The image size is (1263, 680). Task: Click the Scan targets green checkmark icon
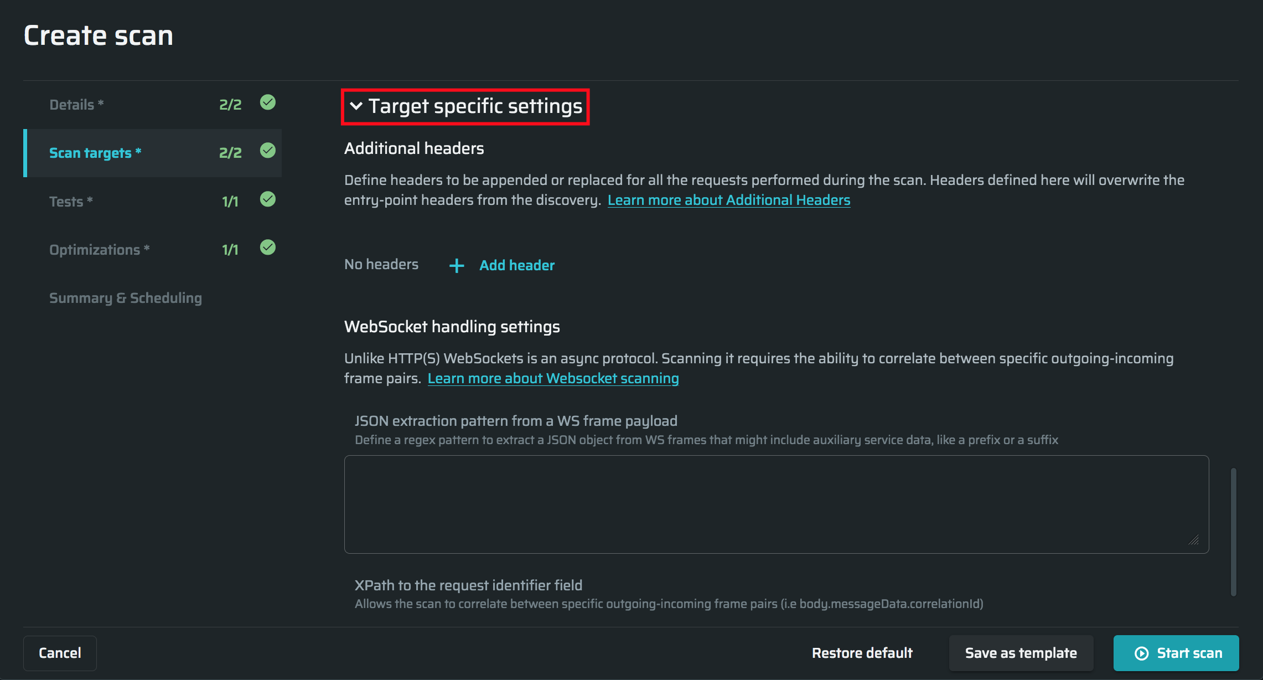click(268, 151)
